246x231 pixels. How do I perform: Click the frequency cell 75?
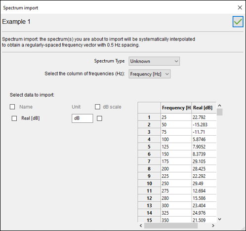176,132
